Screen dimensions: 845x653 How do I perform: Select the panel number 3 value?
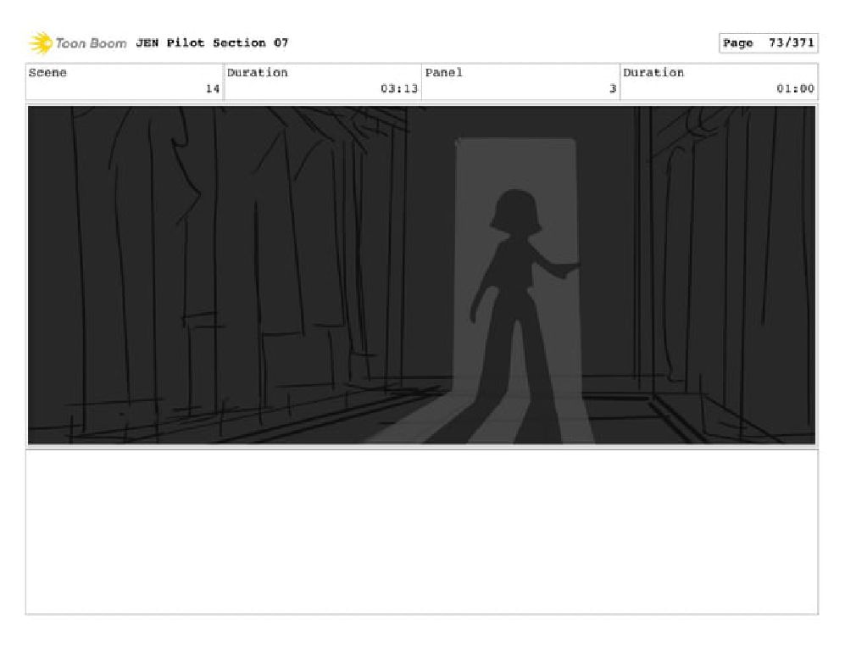(x=612, y=88)
